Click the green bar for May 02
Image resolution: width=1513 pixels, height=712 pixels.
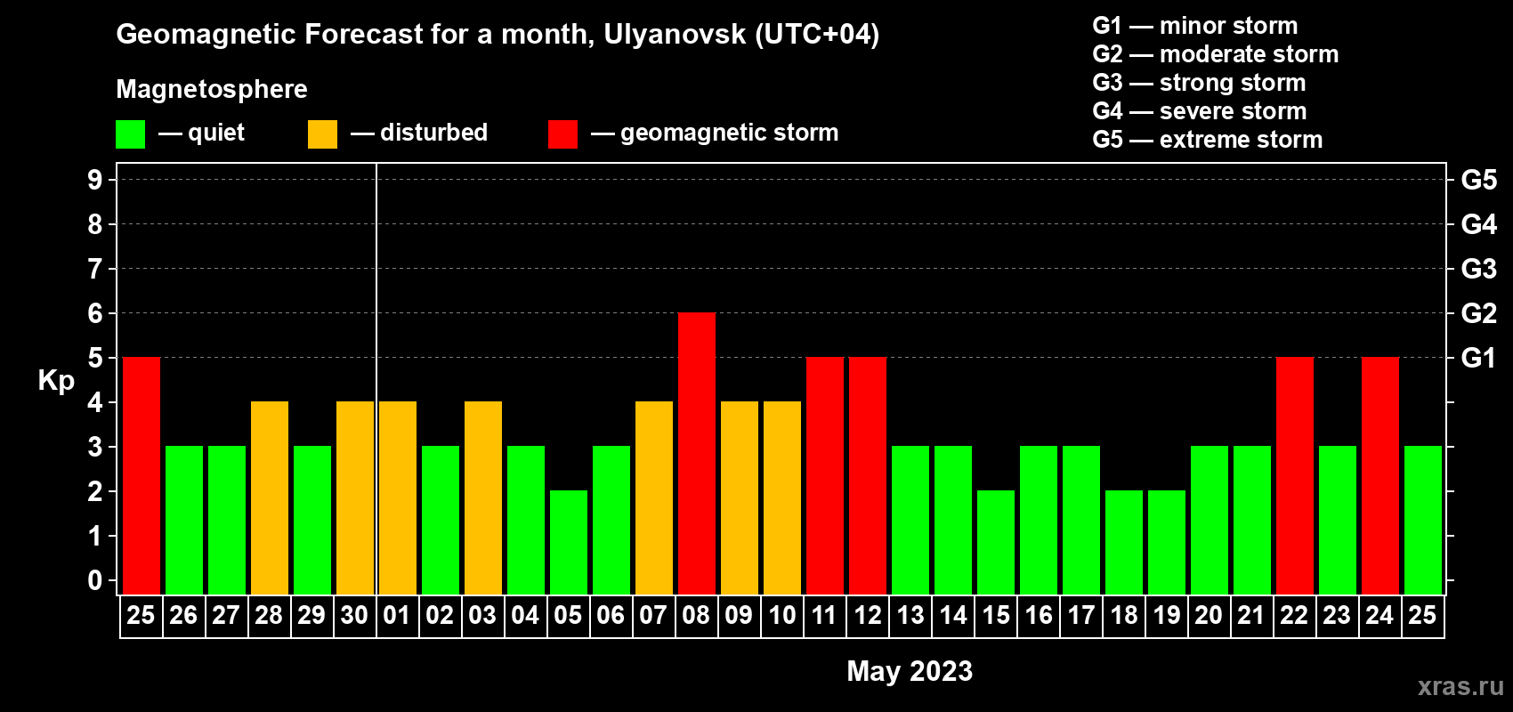(441, 521)
